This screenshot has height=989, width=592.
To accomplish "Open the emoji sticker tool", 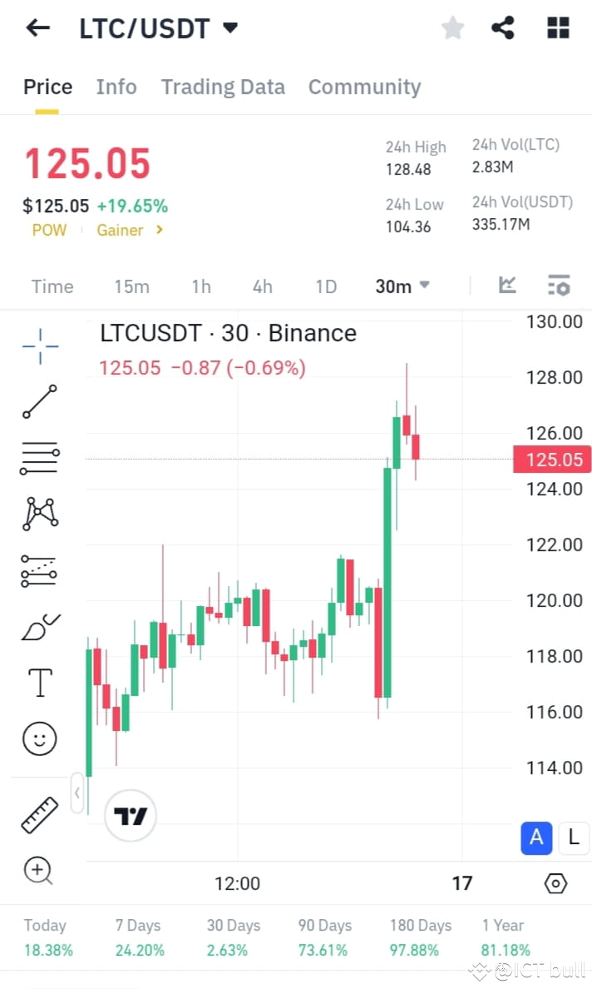I will (39, 738).
